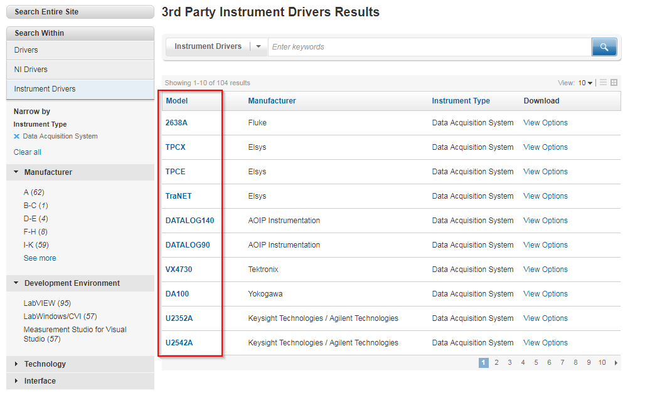Switch to grid view icon

coord(614,83)
